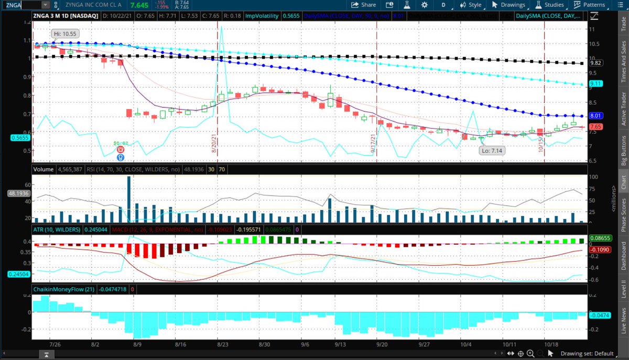
Task: Click the scroll chart right arrow
Action: click(x=502, y=353)
